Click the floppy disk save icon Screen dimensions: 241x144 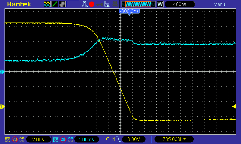(x=107, y=4)
